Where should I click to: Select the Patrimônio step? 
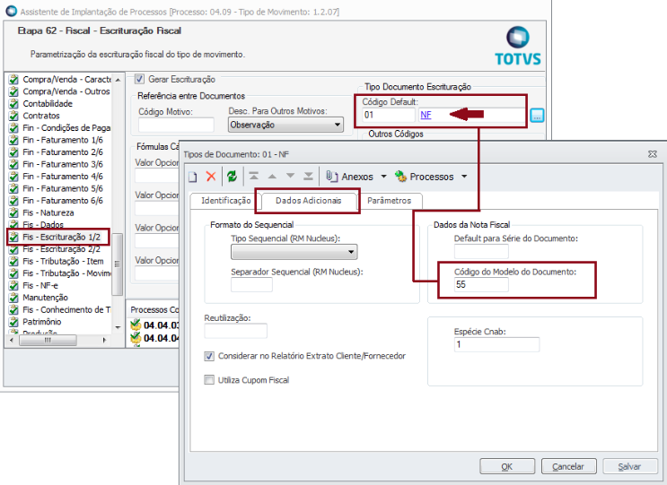[41, 322]
